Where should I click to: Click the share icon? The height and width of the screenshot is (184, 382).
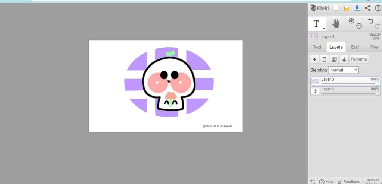click(367, 8)
